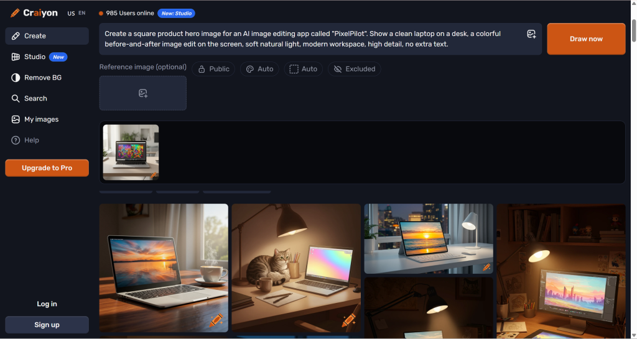Image resolution: width=637 pixels, height=339 pixels.
Task: Open the tablet sunset city window image
Action: 429,239
